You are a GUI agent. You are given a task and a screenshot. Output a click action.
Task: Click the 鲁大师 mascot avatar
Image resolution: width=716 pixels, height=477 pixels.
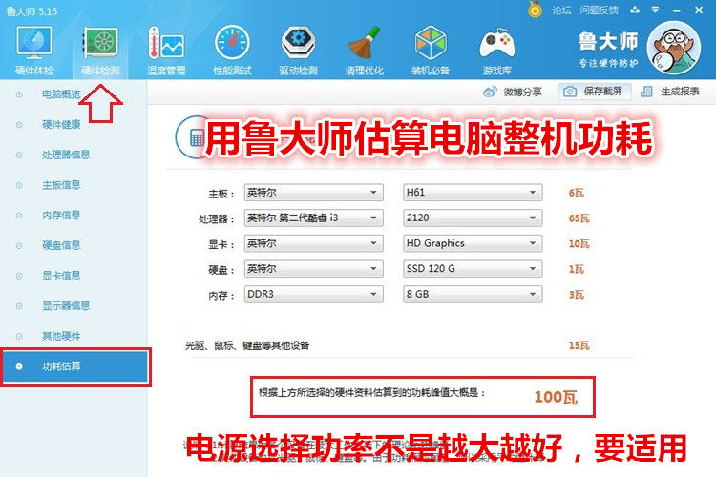(674, 48)
